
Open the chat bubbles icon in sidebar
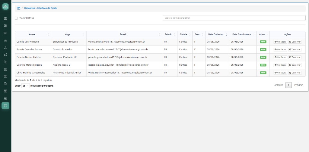click(x=5, y=84)
